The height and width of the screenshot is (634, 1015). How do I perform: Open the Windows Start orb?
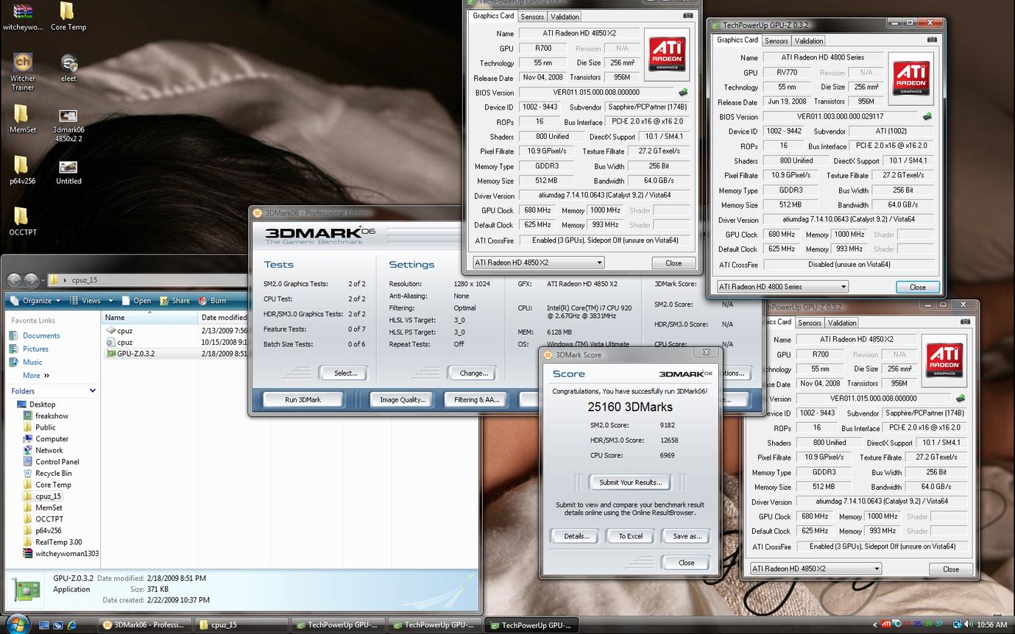[x=17, y=624]
